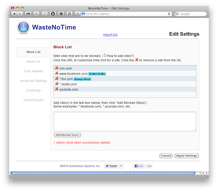Open the Google search magnifier dropdown
This screenshot has height=191, width=218.
click(x=177, y=14)
